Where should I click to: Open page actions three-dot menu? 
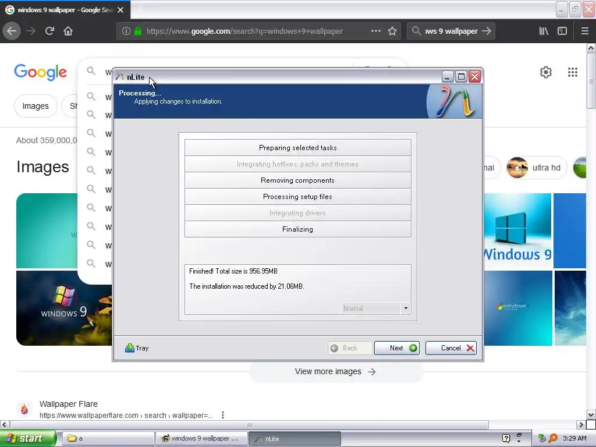pyautogui.click(x=375, y=31)
